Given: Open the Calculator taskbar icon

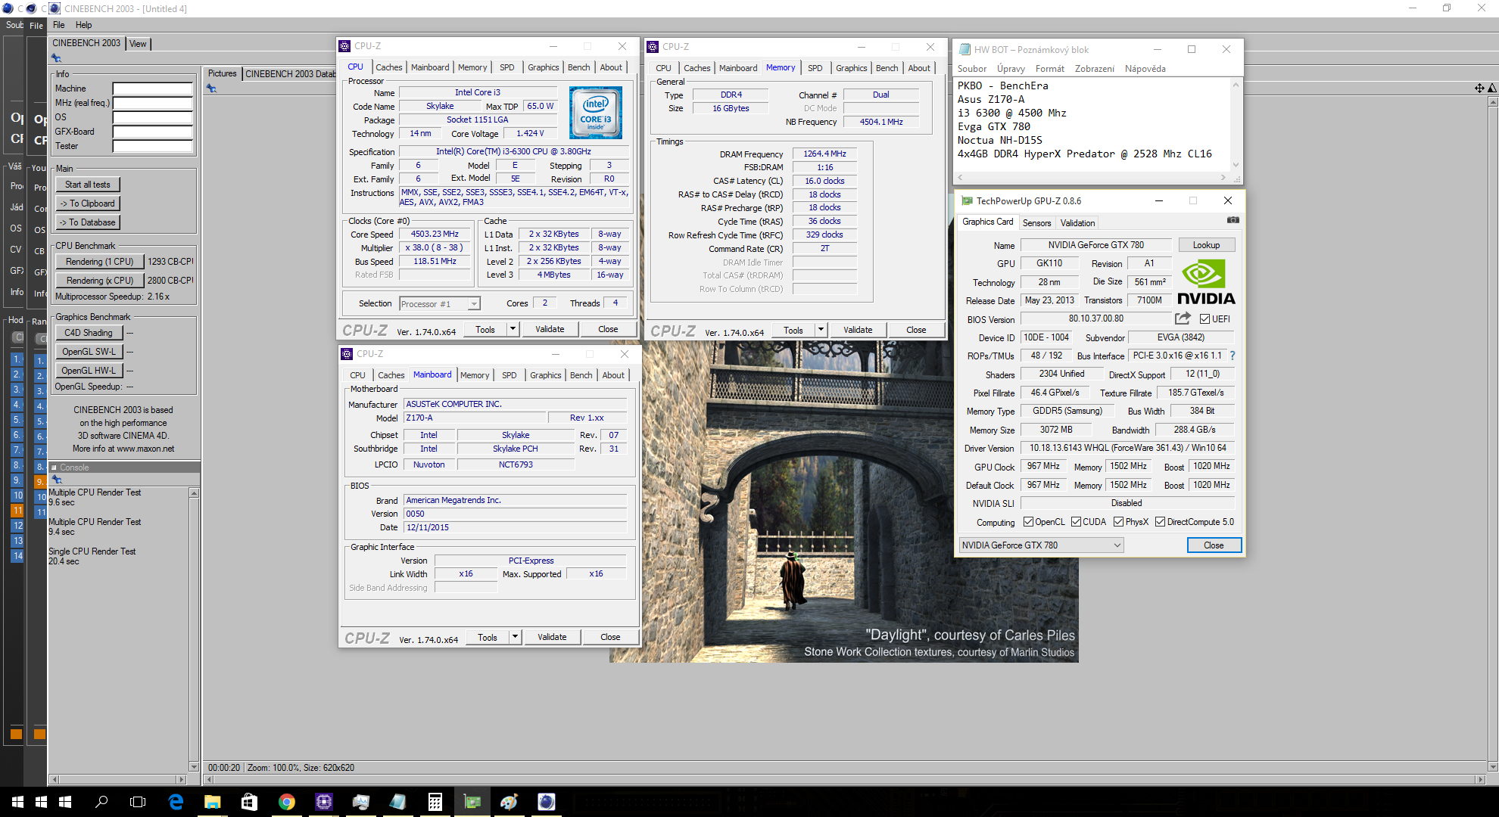Looking at the screenshot, I should coord(435,802).
